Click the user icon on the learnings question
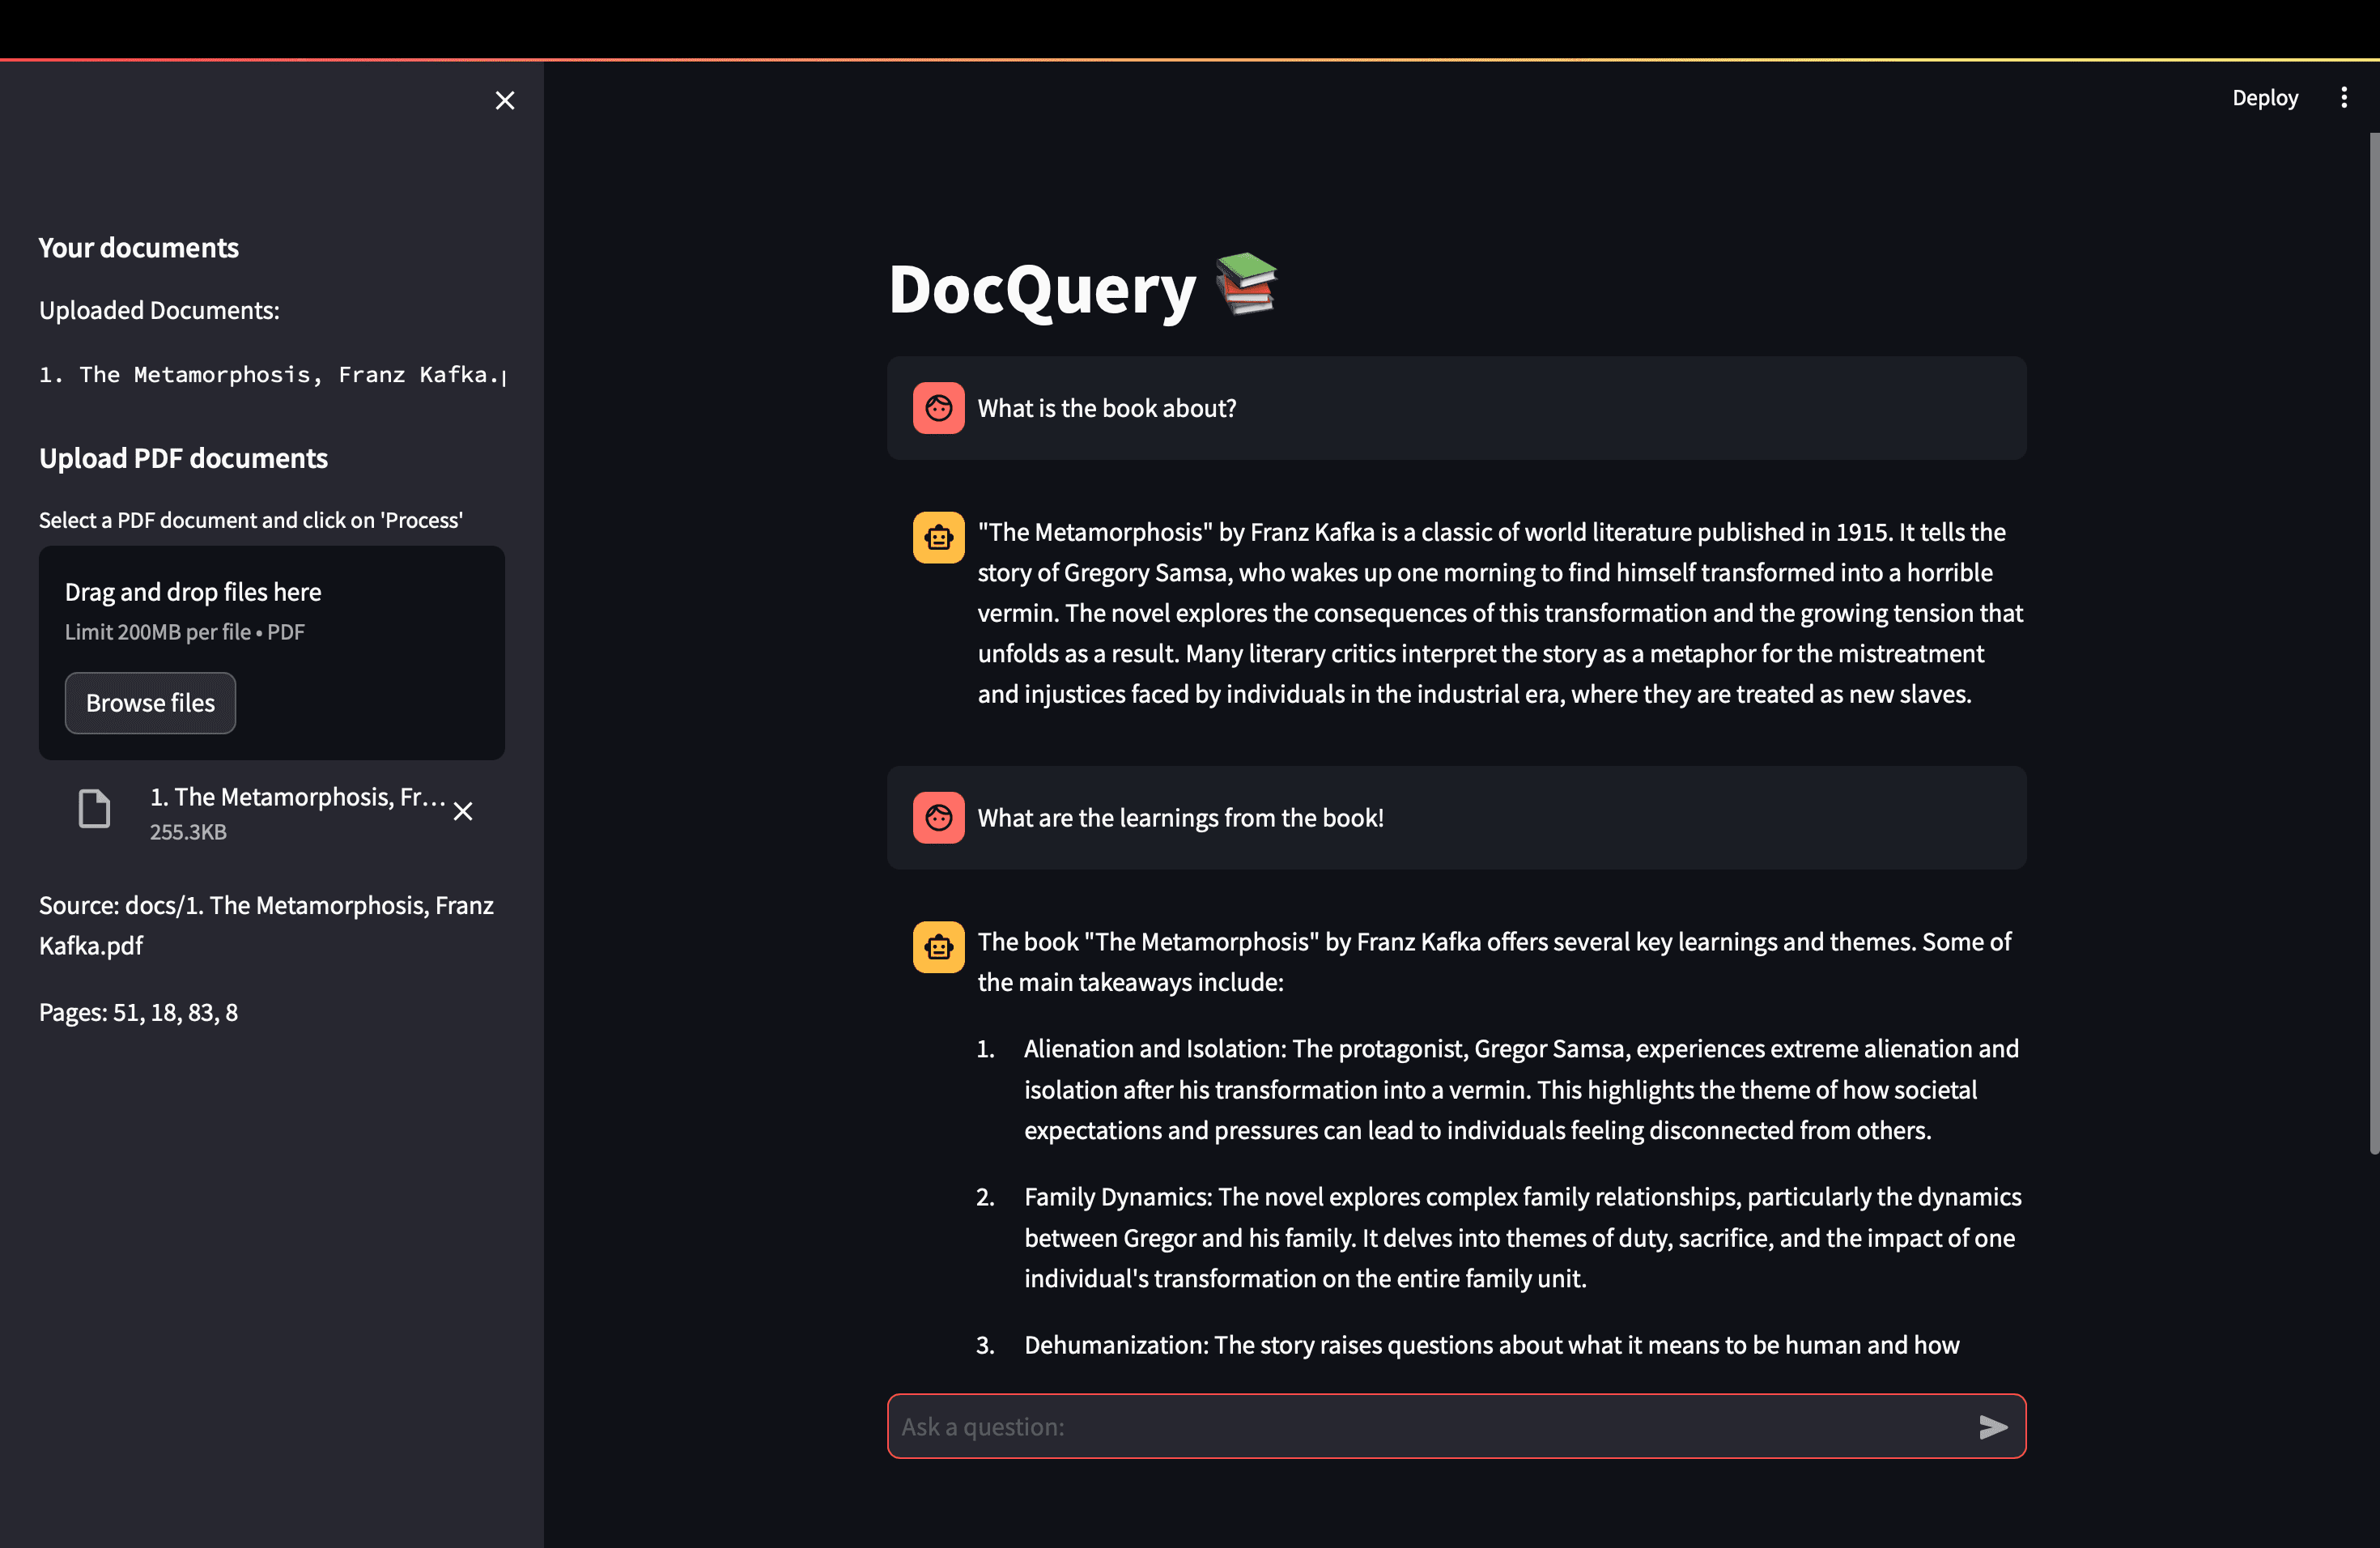 (x=938, y=817)
